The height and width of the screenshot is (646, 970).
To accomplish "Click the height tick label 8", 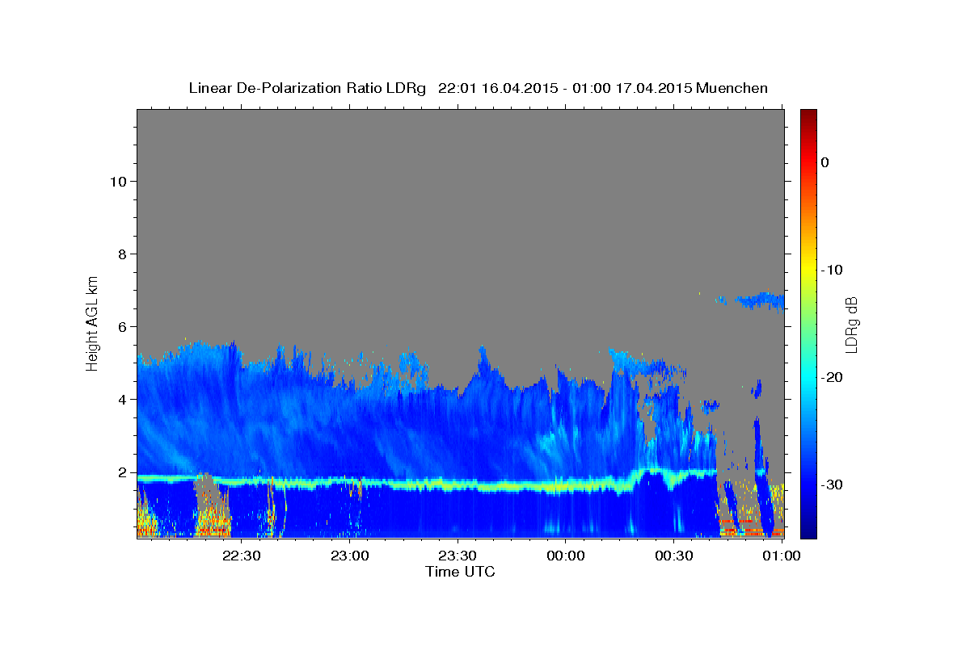I will pyautogui.click(x=122, y=254).
